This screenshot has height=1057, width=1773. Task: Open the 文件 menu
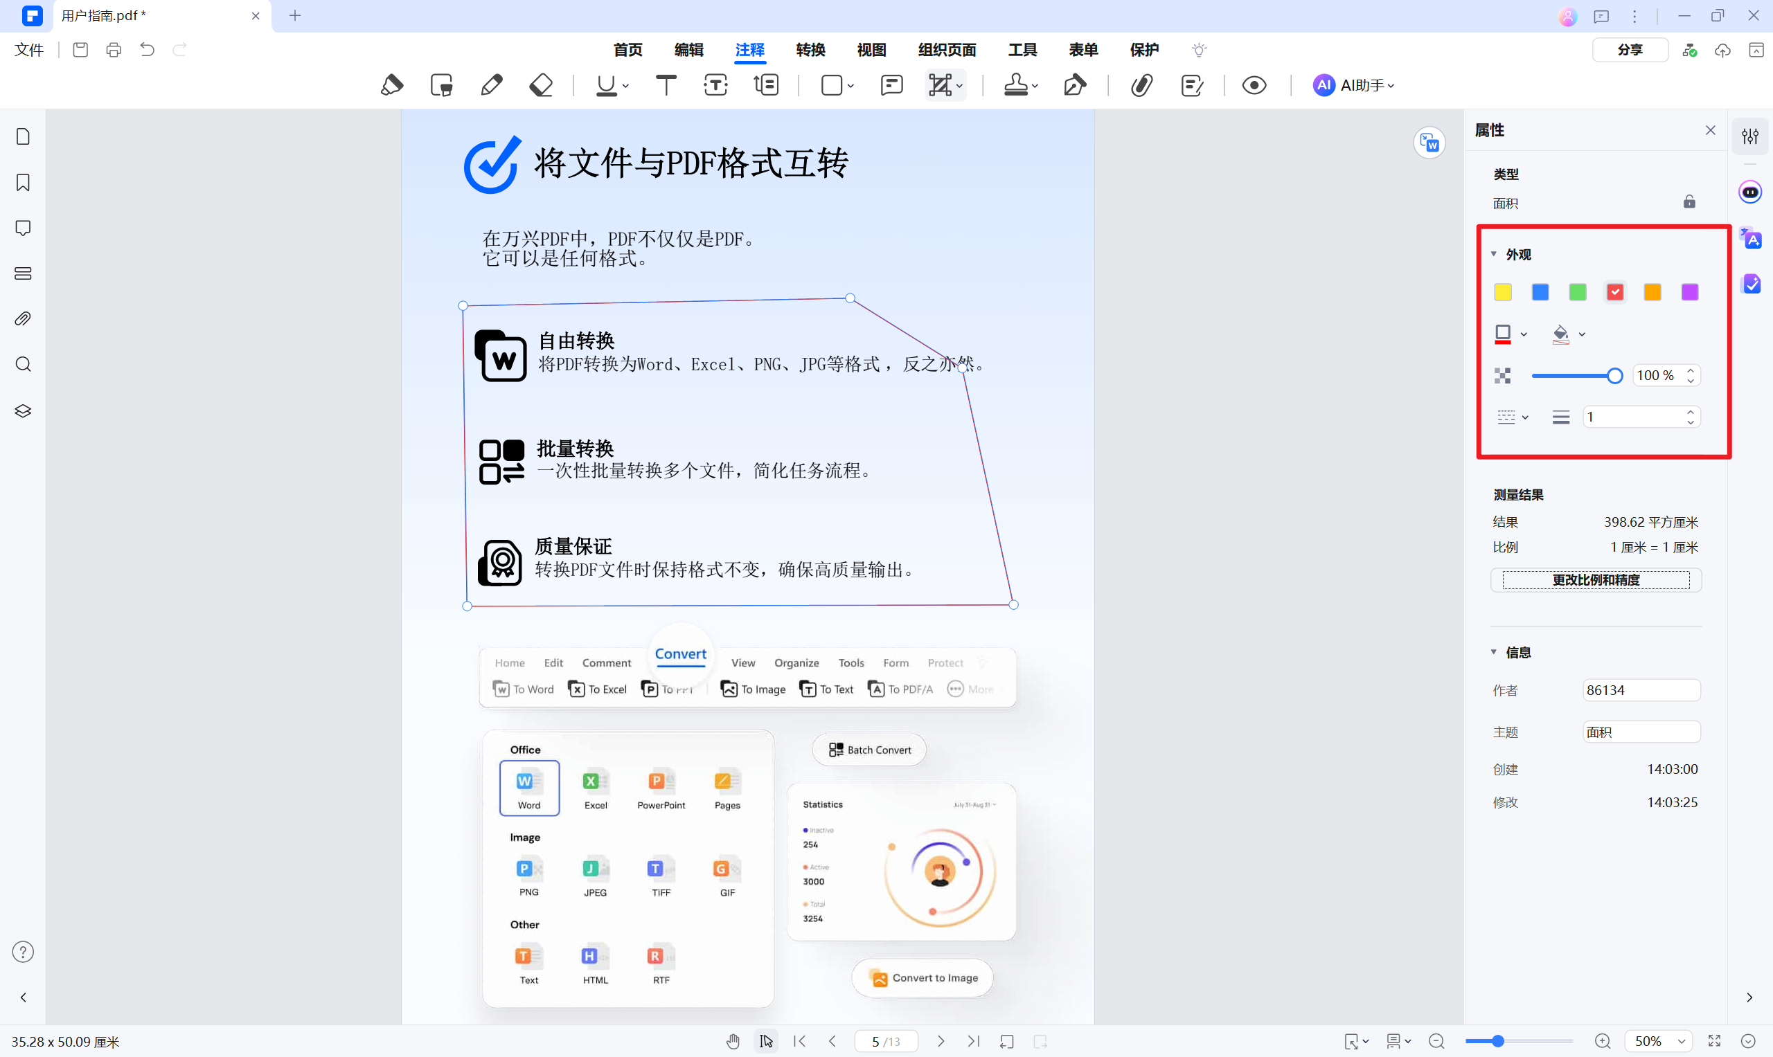(x=28, y=50)
